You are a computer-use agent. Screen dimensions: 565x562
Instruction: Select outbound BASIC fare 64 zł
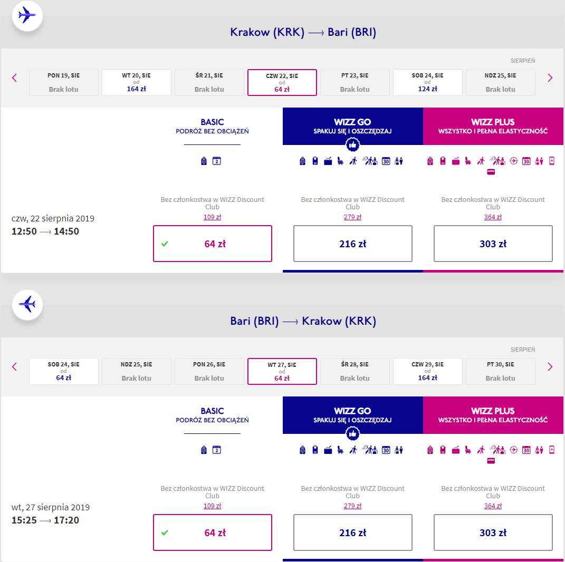pyautogui.click(x=213, y=244)
